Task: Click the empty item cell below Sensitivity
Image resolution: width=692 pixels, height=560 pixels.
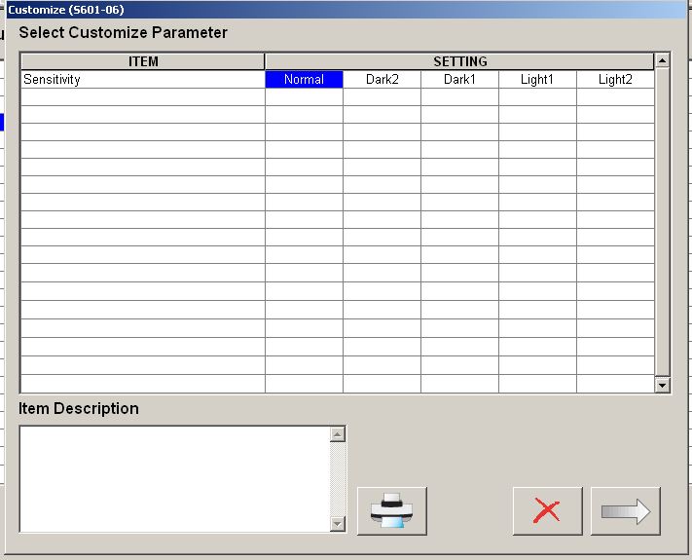Action: (142, 97)
